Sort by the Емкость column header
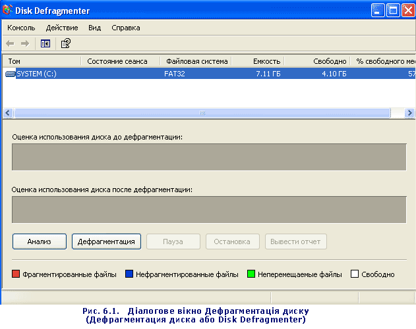This screenshot has height=329, width=416. (258, 61)
